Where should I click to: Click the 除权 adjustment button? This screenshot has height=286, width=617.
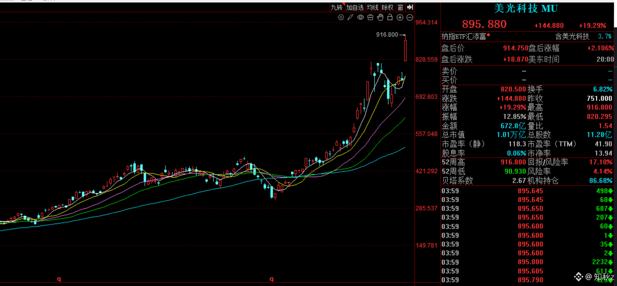coord(387,7)
